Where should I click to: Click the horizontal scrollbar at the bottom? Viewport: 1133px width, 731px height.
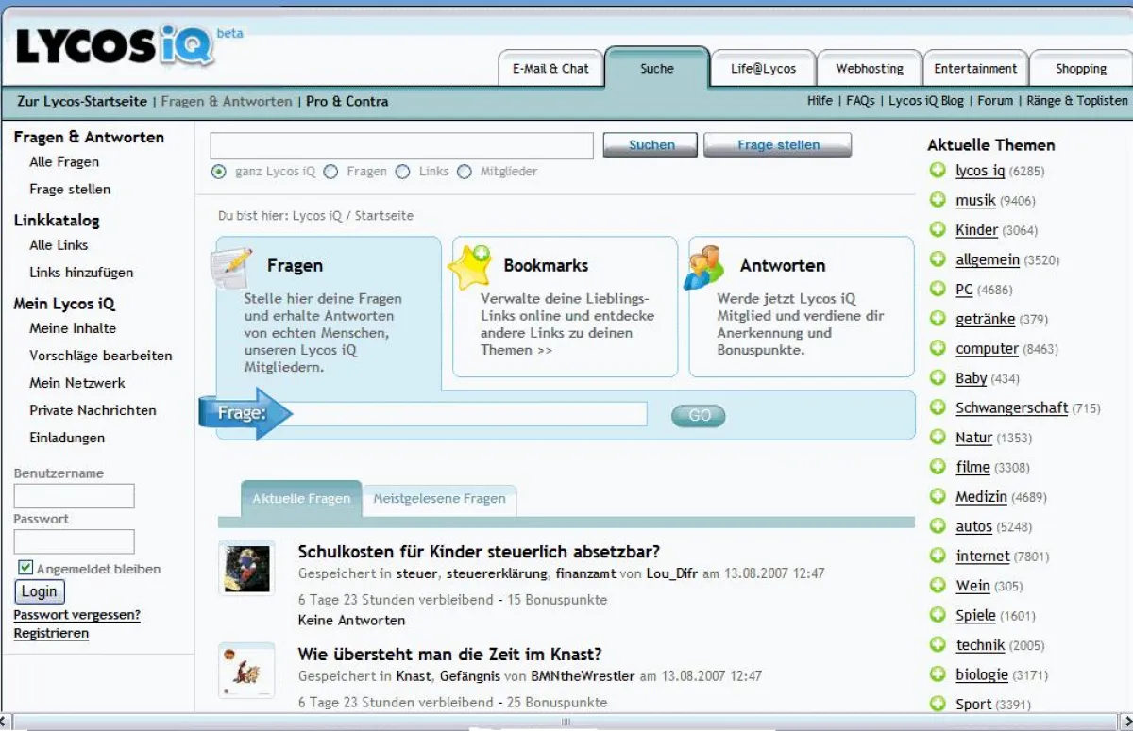[566, 723]
